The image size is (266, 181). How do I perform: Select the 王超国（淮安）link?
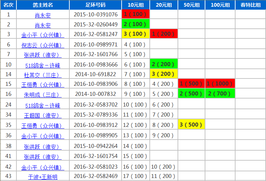coord(43,115)
